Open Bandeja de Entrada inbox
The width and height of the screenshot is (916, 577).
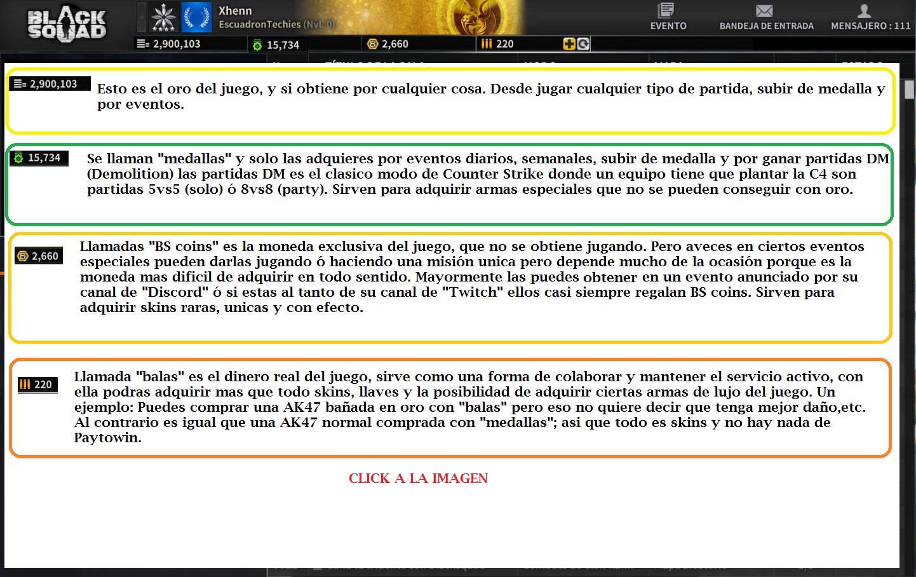pos(766,17)
